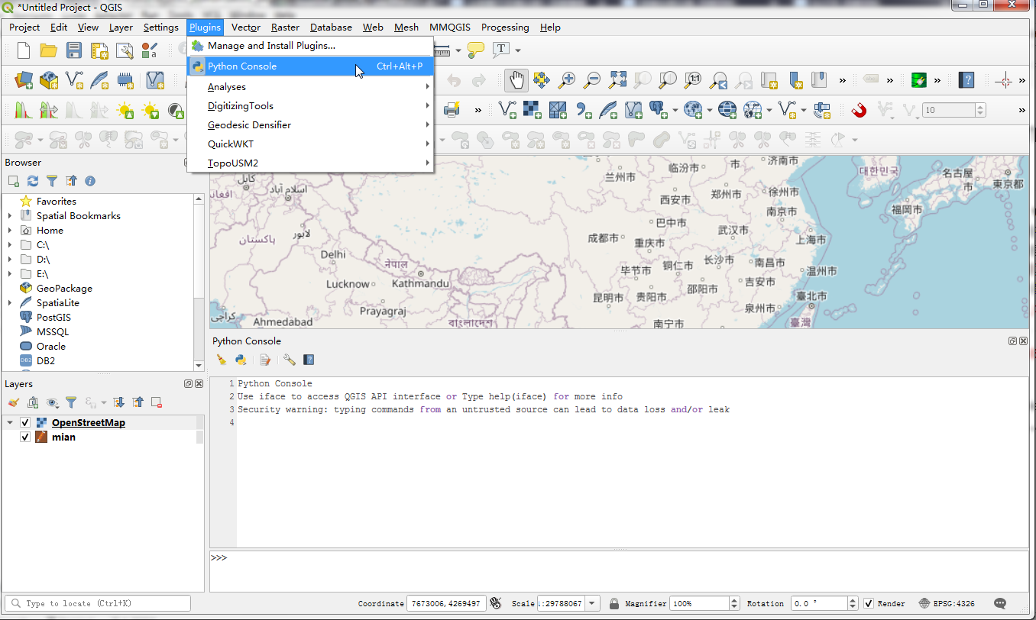This screenshot has height=620, width=1036.
Task: Click the Browser panel vertical scrollbar
Action: click(x=199, y=281)
